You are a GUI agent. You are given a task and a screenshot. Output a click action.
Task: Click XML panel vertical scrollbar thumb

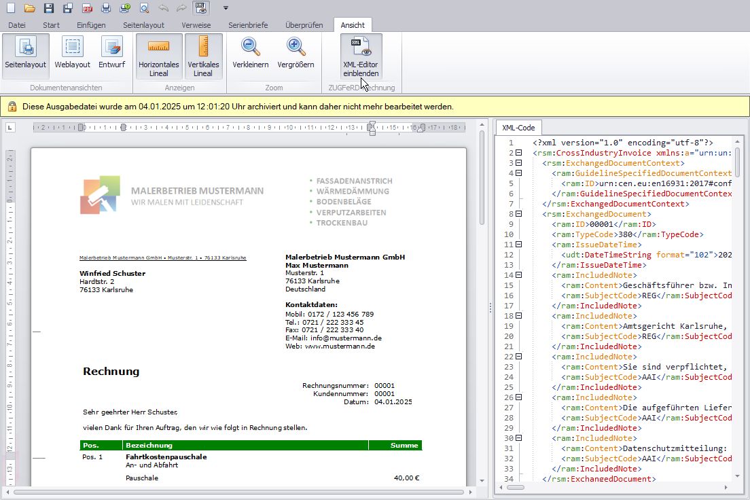737,162
